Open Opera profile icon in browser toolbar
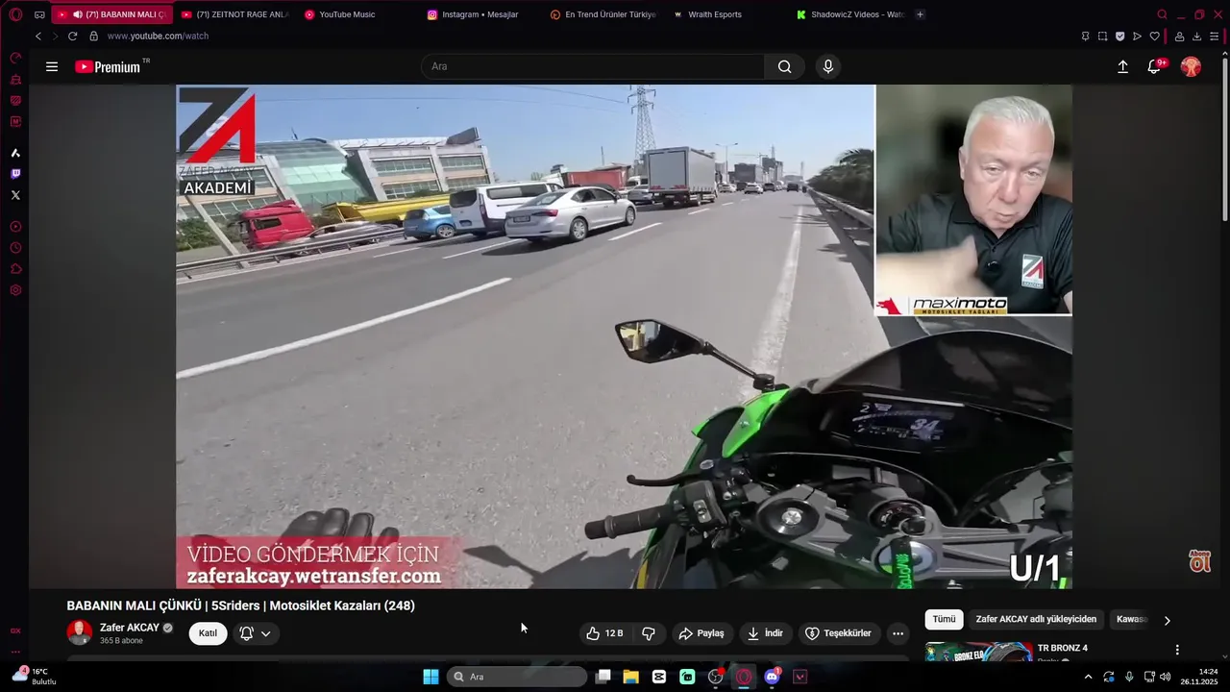The height and width of the screenshot is (692, 1230). tap(1179, 36)
